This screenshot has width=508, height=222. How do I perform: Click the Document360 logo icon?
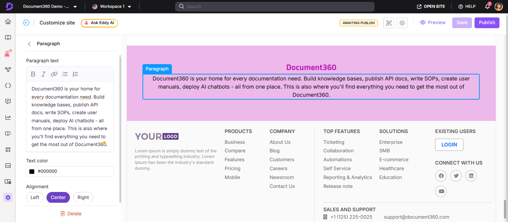point(9,6)
